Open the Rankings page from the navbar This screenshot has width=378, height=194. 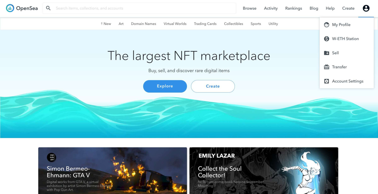[294, 8]
